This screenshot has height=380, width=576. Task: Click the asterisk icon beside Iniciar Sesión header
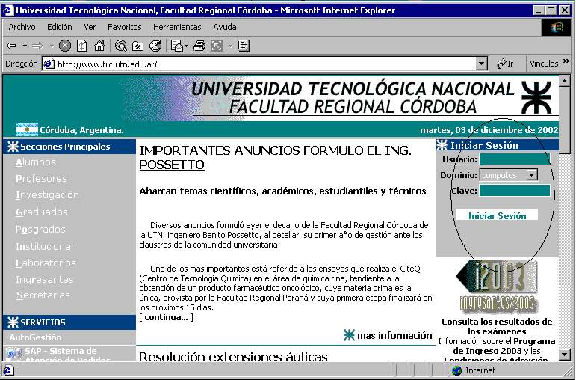[x=442, y=145]
